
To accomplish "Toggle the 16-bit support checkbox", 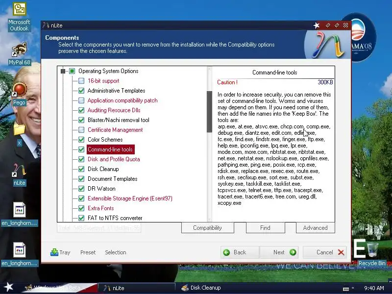I will click(81, 81).
